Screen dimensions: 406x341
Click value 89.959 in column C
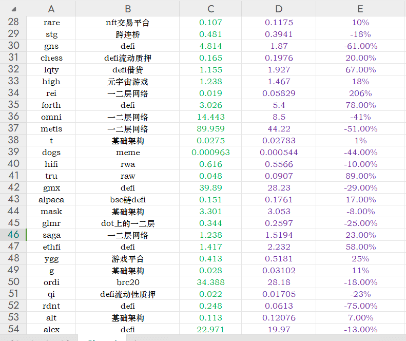pos(210,128)
